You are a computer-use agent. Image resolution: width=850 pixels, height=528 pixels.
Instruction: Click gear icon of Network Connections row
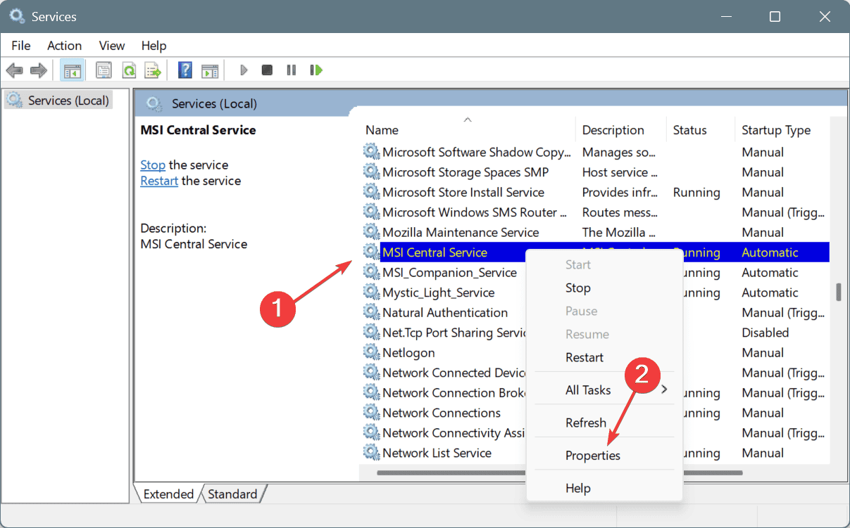point(371,413)
